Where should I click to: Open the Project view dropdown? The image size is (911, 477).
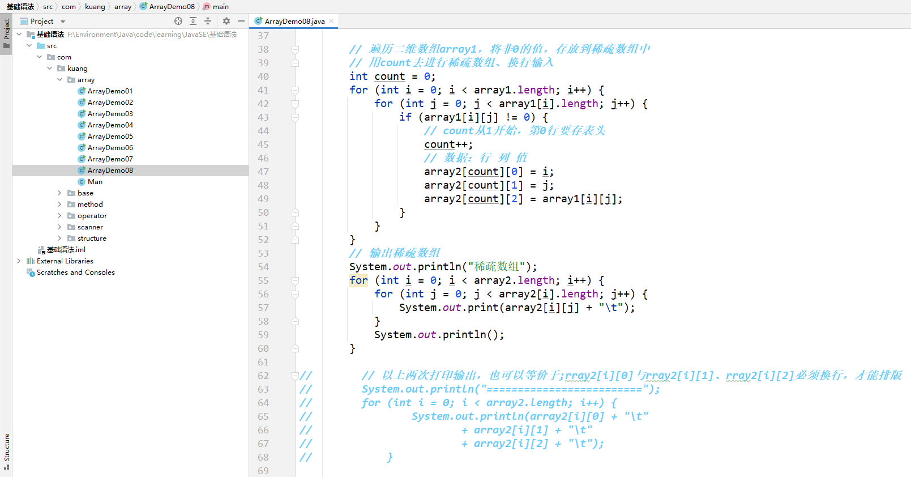point(63,22)
